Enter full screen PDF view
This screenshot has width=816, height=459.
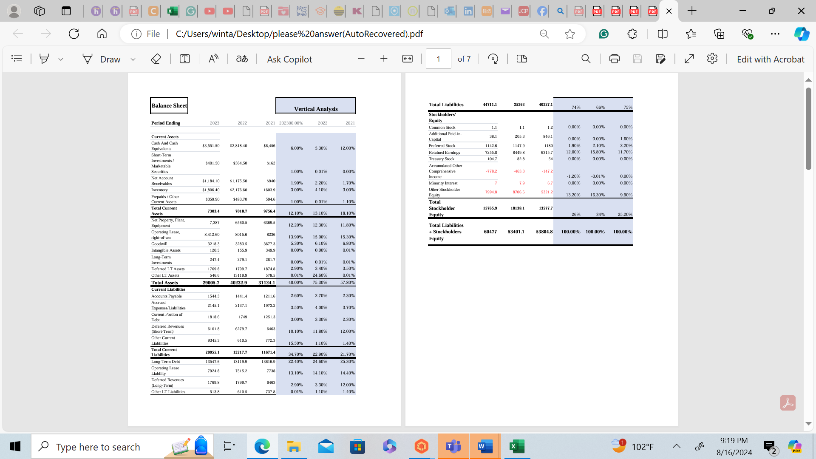pyautogui.click(x=689, y=59)
